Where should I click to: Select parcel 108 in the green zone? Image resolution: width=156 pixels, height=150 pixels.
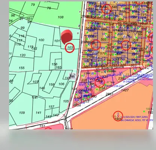click(60, 17)
